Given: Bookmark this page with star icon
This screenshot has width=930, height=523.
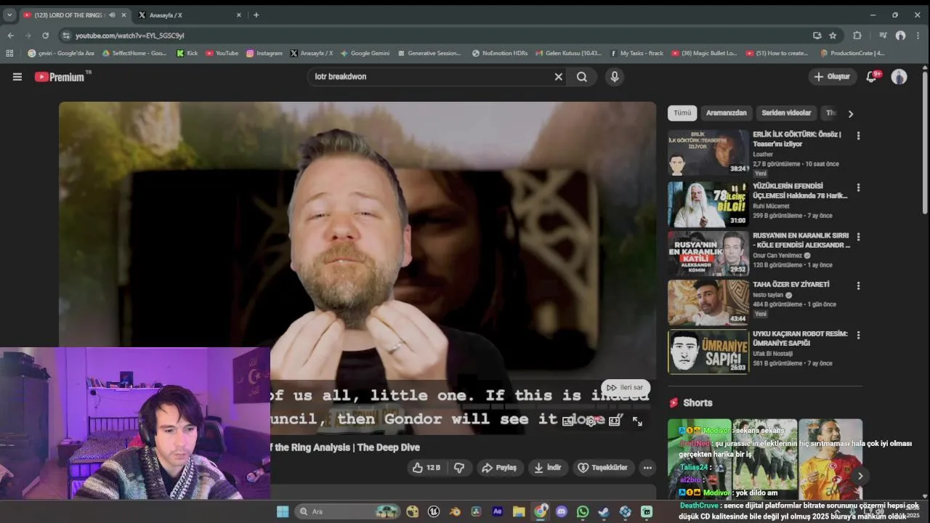Looking at the screenshot, I should 833,36.
